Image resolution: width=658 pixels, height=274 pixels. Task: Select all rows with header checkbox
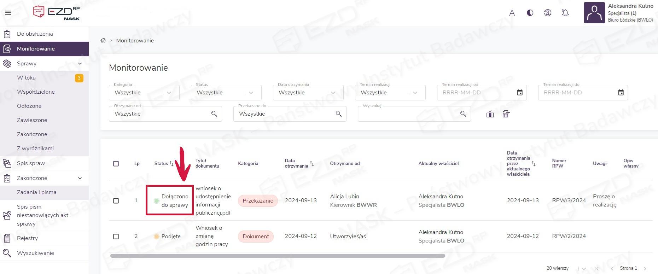tap(116, 164)
